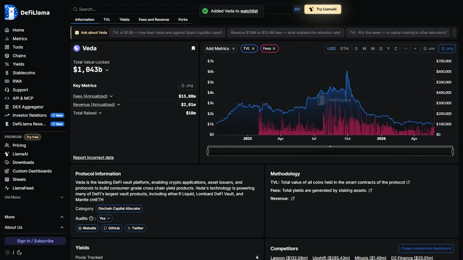Remove TVL metric chip
Image resolution: width=463 pixels, height=260 pixels.
tap(253, 49)
